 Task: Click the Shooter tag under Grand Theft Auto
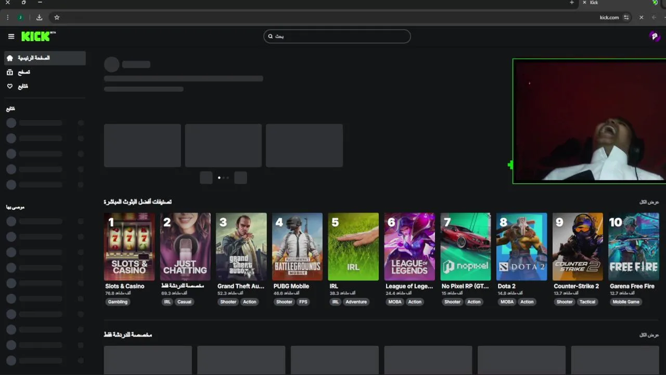(228, 302)
